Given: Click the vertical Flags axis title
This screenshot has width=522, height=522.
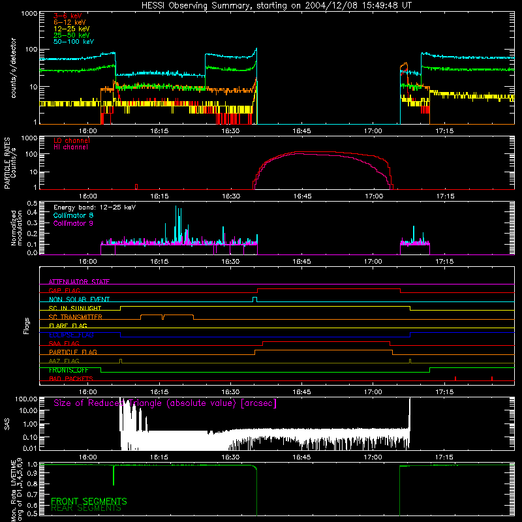Looking at the screenshot, I should (x=26, y=326).
